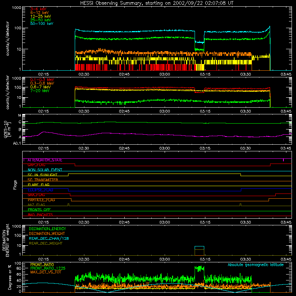This screenshot has height=296, width=296.
Task: Click the A0.1 label on GOES axis
Action: [17, 144]
